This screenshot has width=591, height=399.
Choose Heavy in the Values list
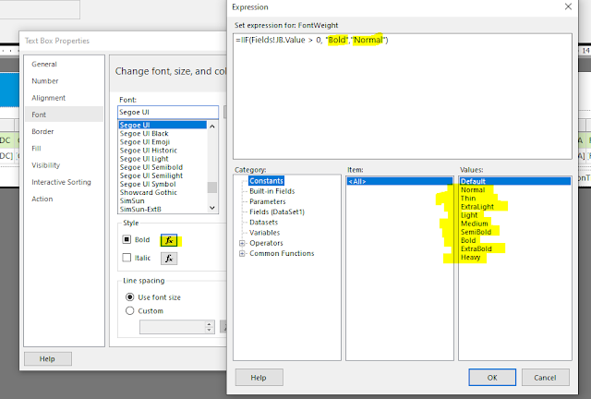click(470, 258)
